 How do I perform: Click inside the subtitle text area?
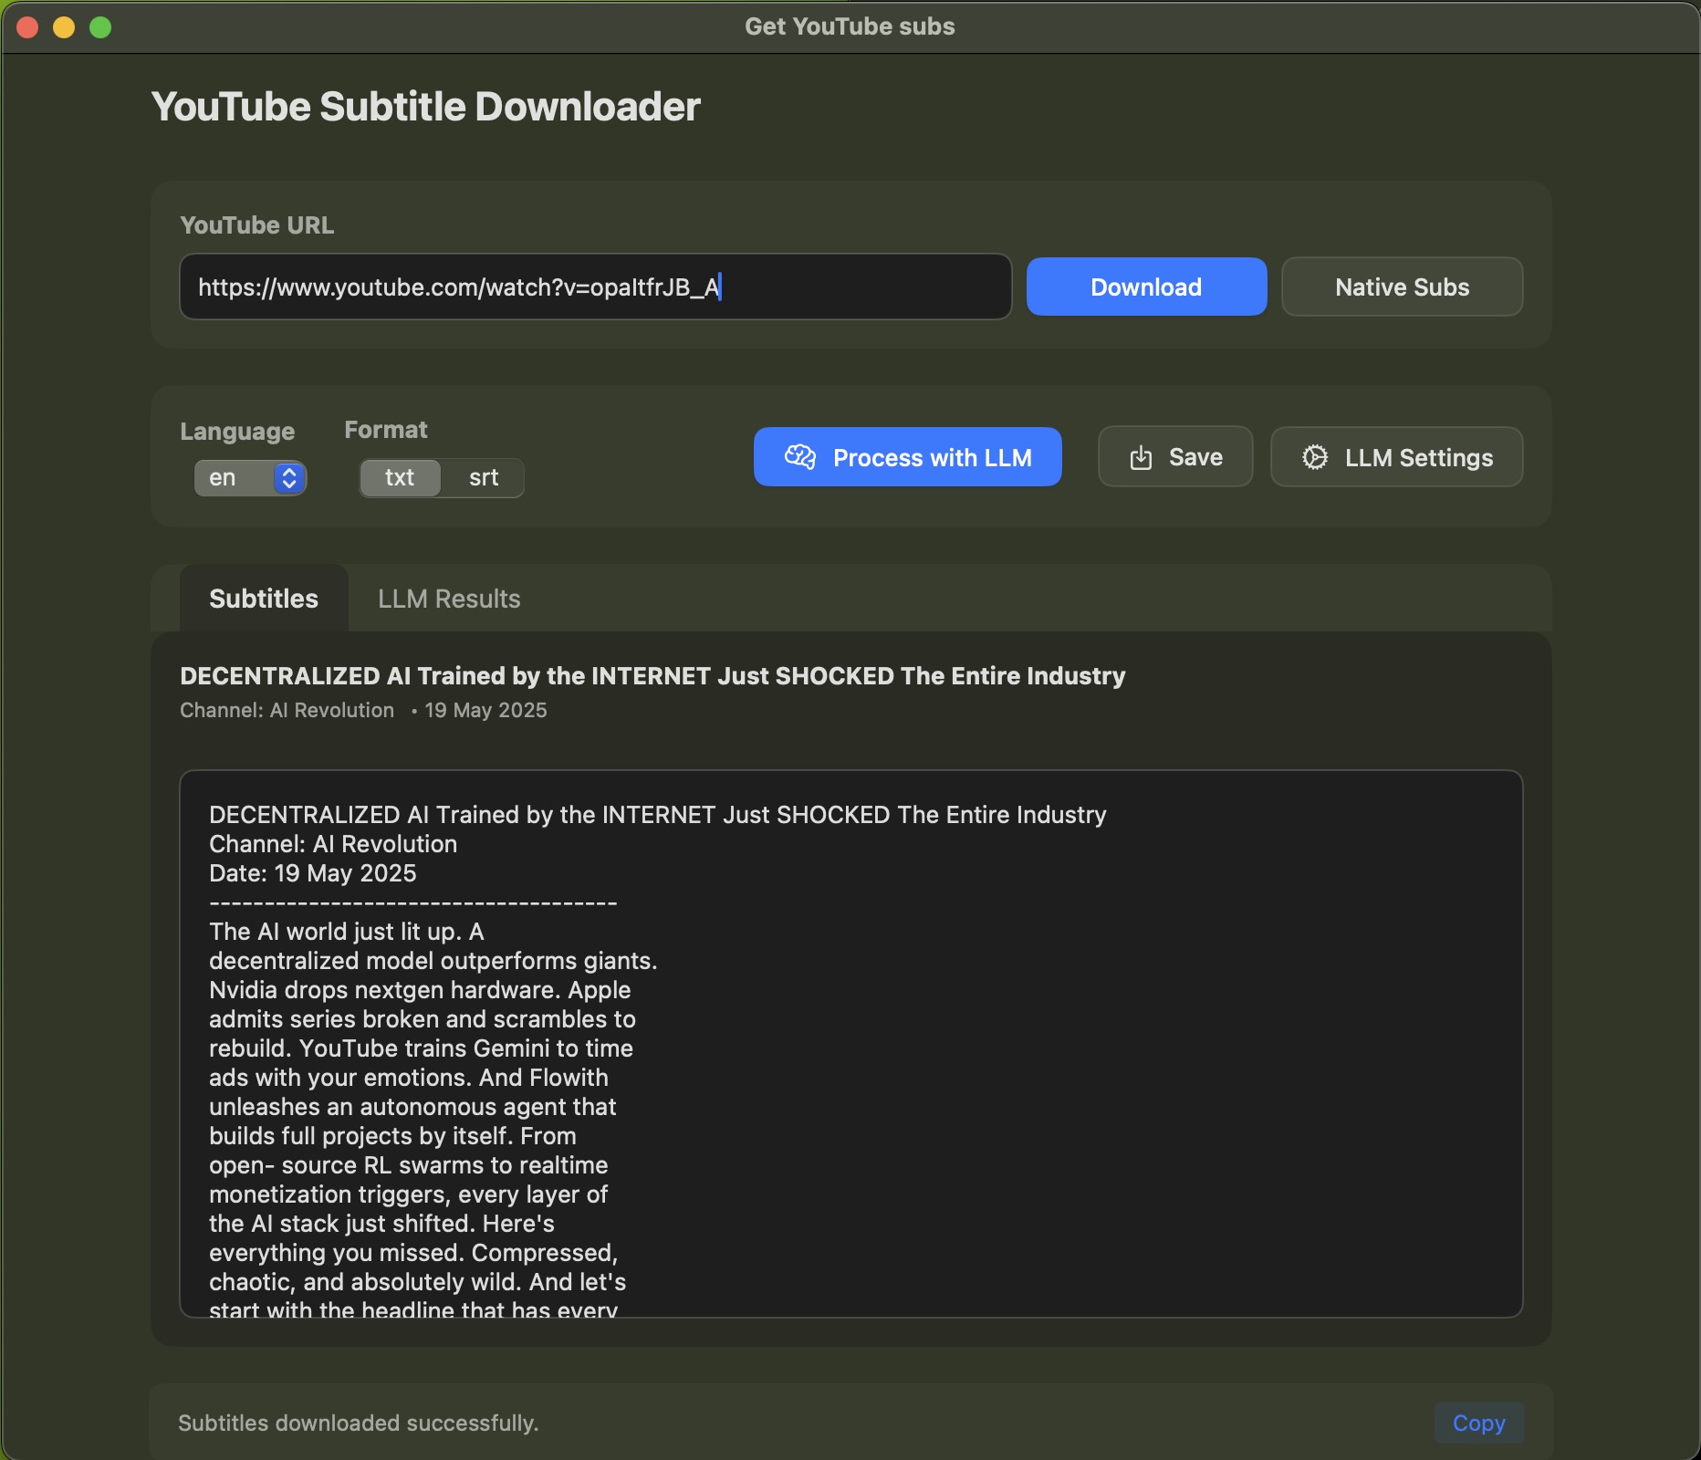pyautogui.click(x=849, y=1049)
